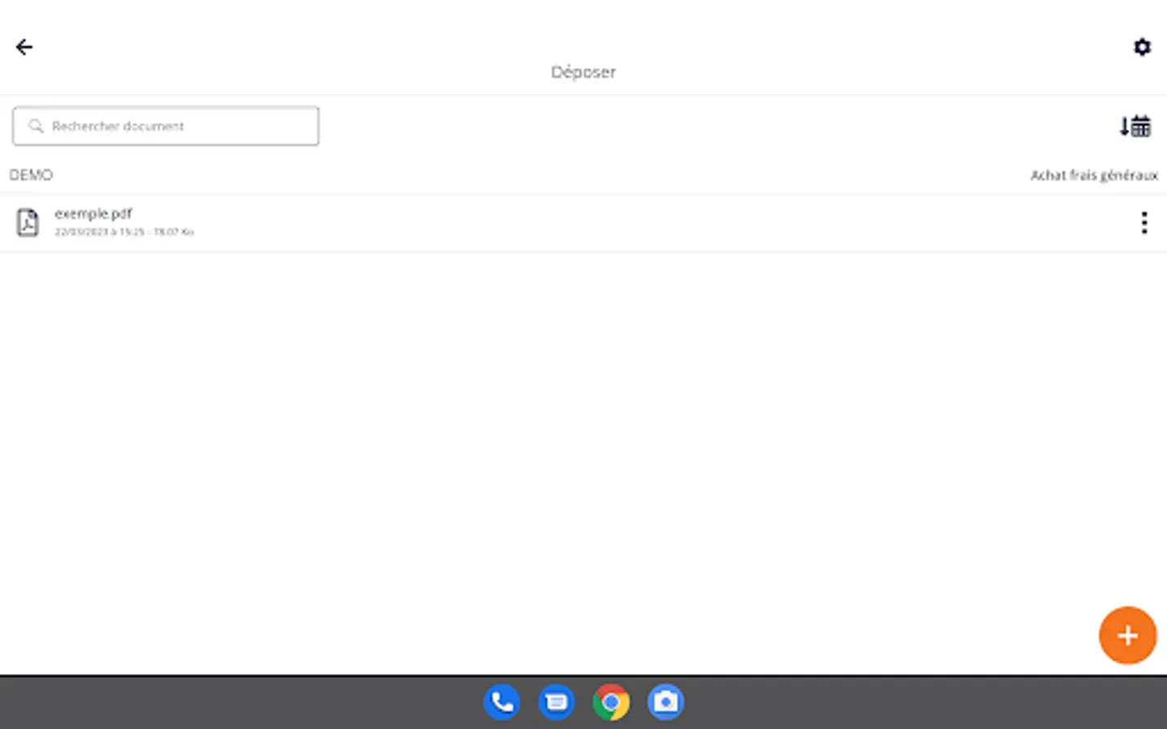
Task: Open the Camera app in the taskbar
Action: coord(666,702)
